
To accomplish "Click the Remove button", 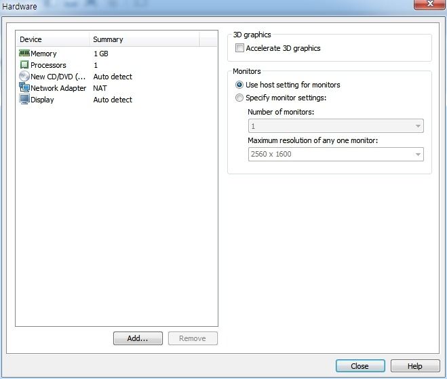I will pyautogui.click(x=193, y=338).
